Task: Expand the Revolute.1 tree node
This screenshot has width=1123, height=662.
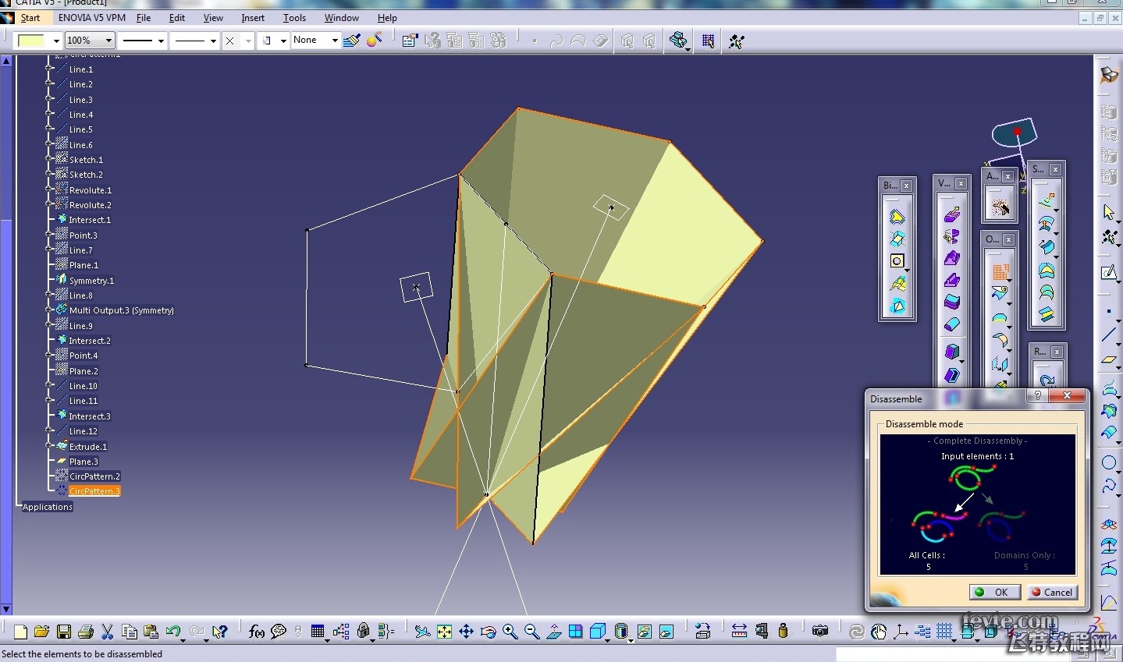Action: 50,189
